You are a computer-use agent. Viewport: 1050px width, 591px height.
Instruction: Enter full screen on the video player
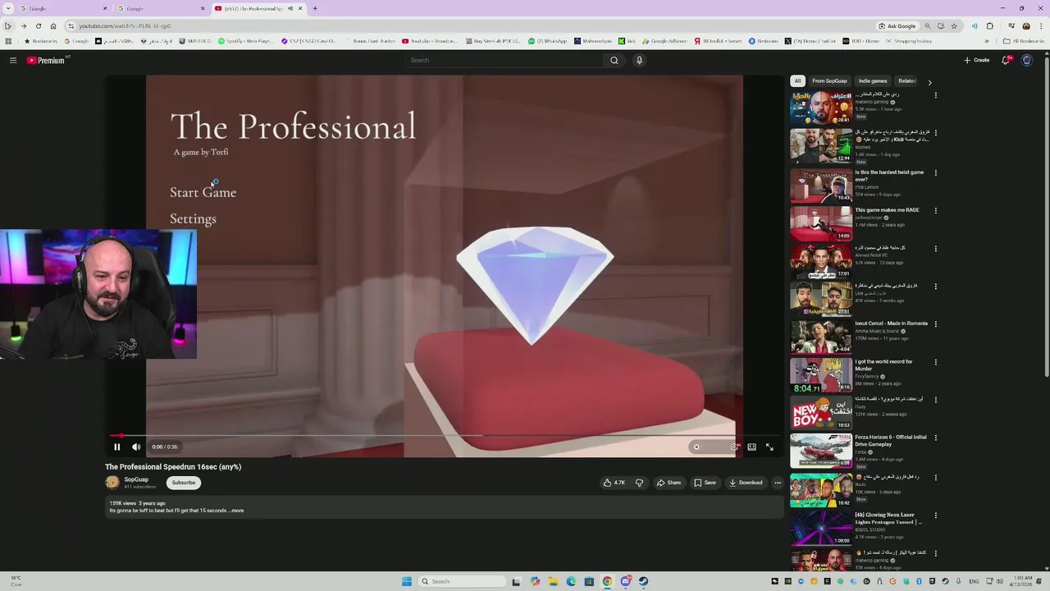pos(769,447)
